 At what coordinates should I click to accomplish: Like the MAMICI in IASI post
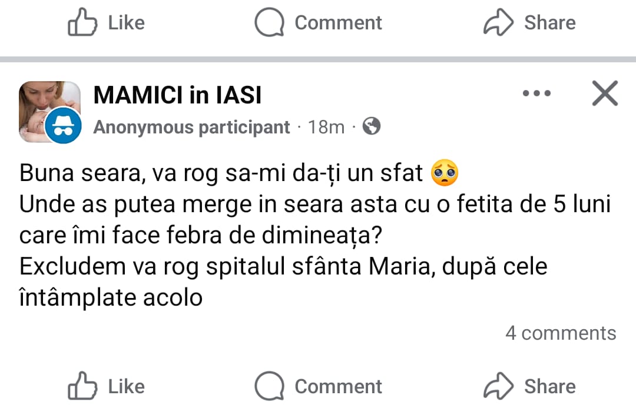(x=107, y=386)
